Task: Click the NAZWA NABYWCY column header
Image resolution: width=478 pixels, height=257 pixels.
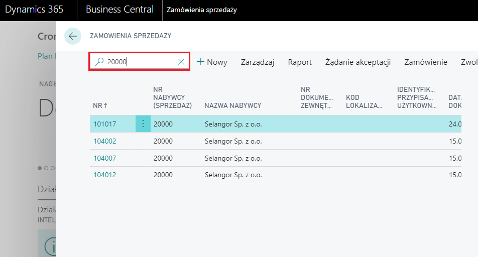Action: pos(233,105)
